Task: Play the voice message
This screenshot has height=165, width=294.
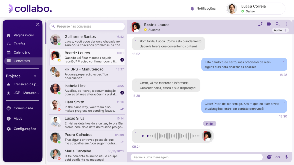Action: [x=142, y=136]
